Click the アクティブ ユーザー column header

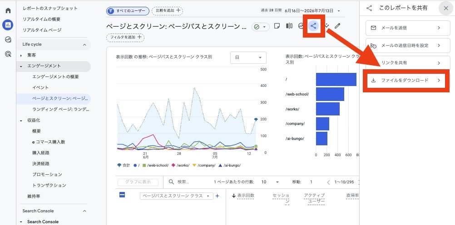314,198
